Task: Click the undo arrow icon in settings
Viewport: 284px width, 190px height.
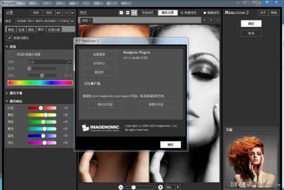Action: click(59, 12)
